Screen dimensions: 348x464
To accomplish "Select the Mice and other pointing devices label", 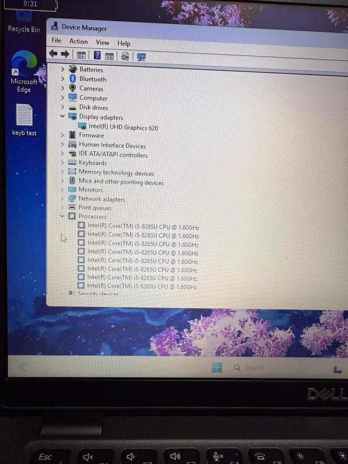I will pyautogui.click(x=121, y=182).
